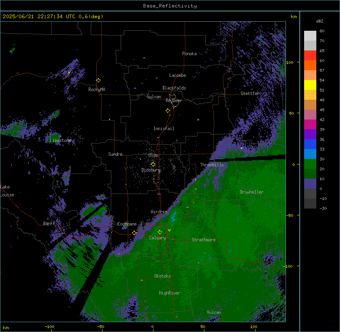Screen dimensions: 340x332
Task: Select the Didsbury label
Action: click(151, 170)
